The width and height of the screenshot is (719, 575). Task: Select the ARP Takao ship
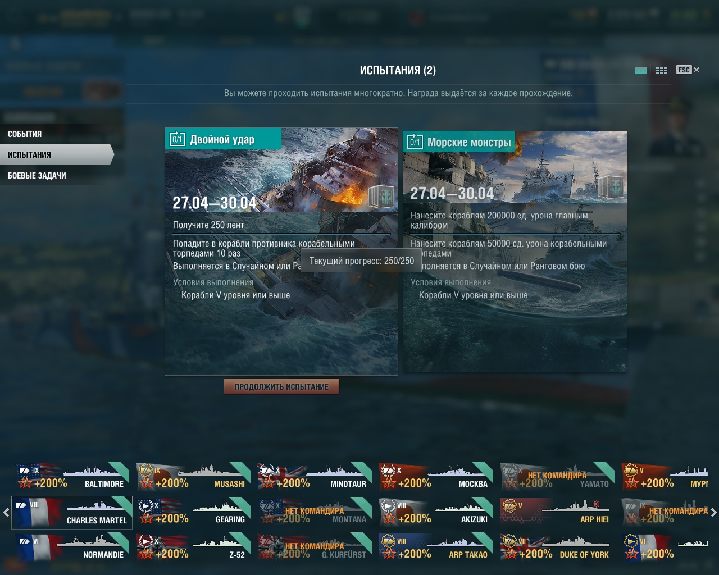coord(436,547)
